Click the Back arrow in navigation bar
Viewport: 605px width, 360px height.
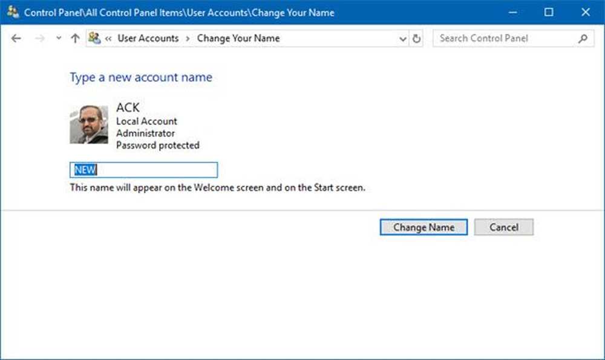[16, 39]
